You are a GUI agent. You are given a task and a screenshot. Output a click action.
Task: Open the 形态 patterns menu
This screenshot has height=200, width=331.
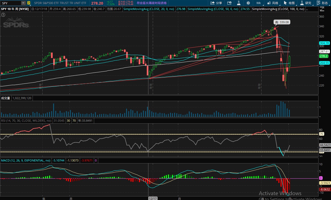pos(322,3)
